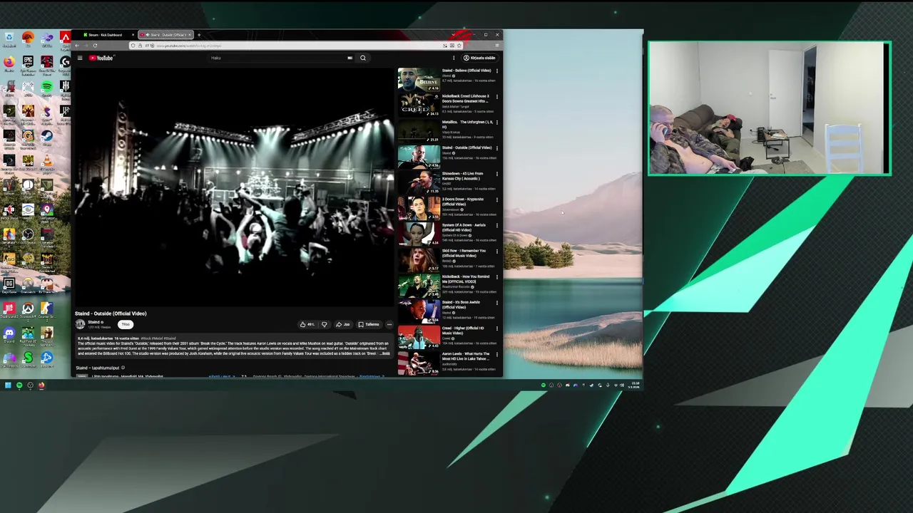Open the Staind channel avatar
The width and height of the screenshot is (913, 513).
(81, 324)
